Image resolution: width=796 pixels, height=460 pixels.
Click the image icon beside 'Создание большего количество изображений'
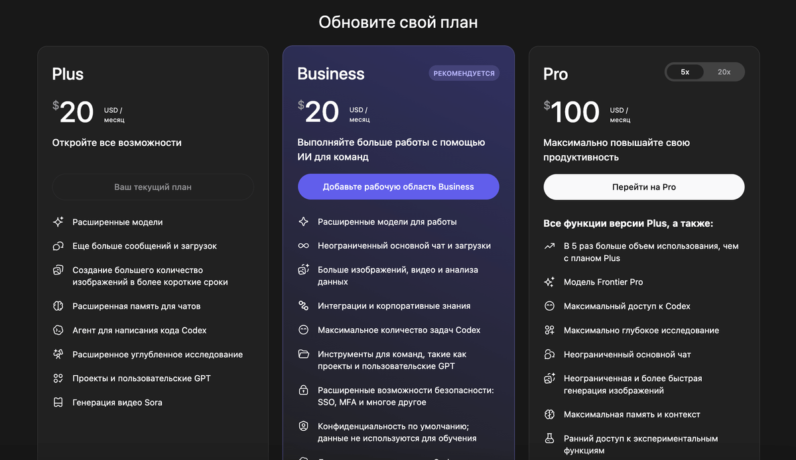pyautogui.click(x=58, y=270)
